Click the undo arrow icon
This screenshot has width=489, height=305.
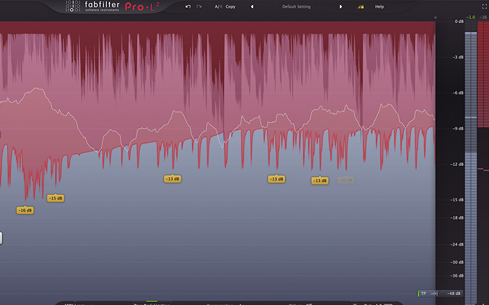click(188, 6)
